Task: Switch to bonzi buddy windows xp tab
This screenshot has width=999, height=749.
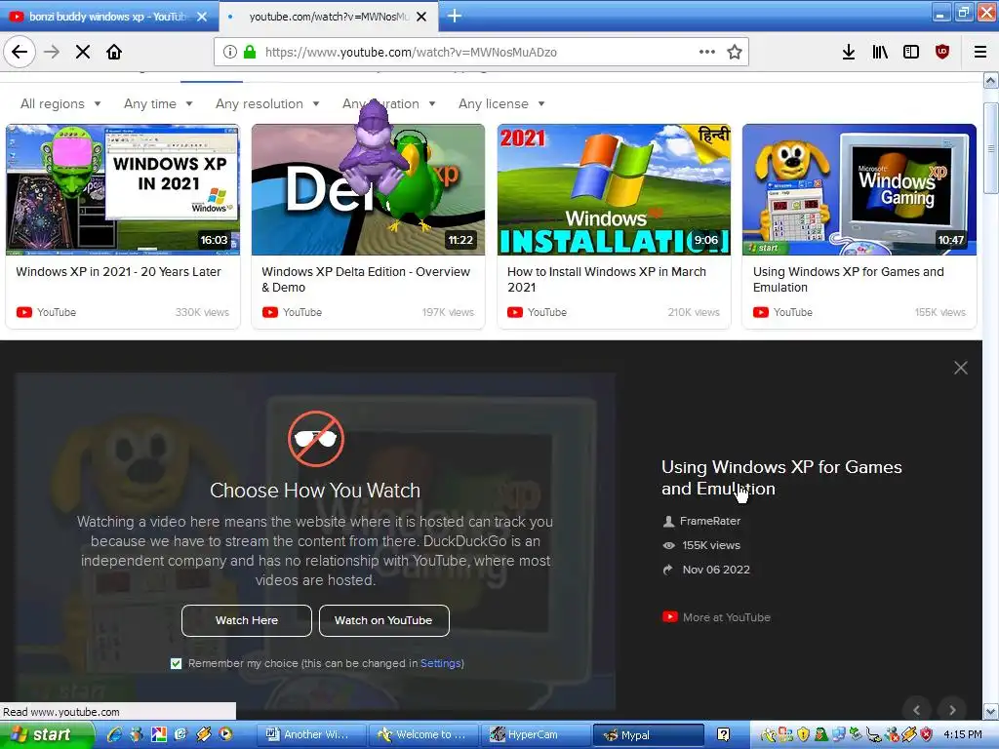Action: (107, 17)
